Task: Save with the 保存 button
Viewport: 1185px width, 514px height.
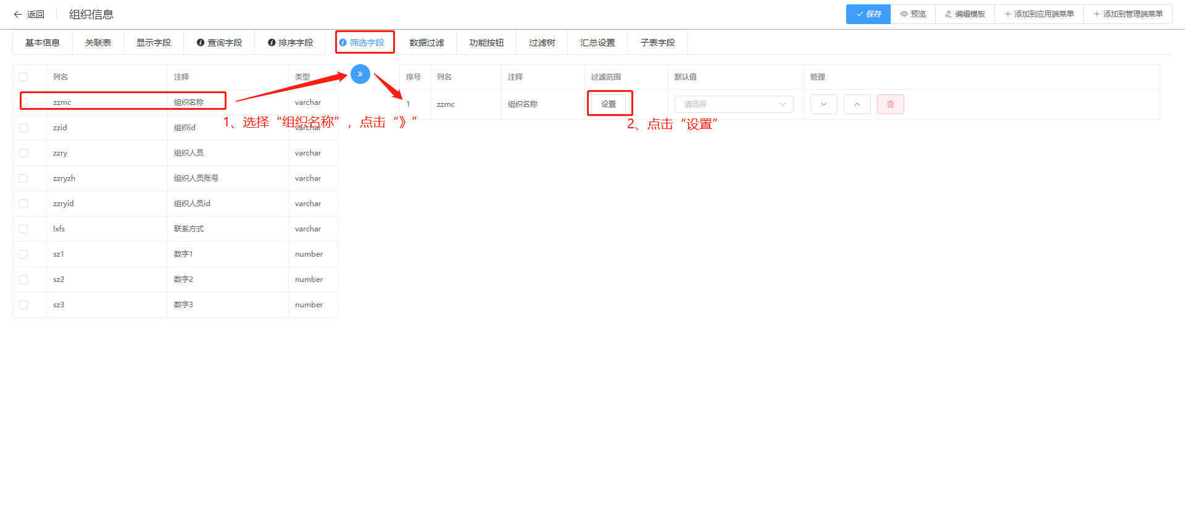Action: pos(868,14)
